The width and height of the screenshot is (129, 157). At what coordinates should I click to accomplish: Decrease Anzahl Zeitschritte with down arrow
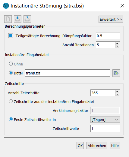[117, 94]
